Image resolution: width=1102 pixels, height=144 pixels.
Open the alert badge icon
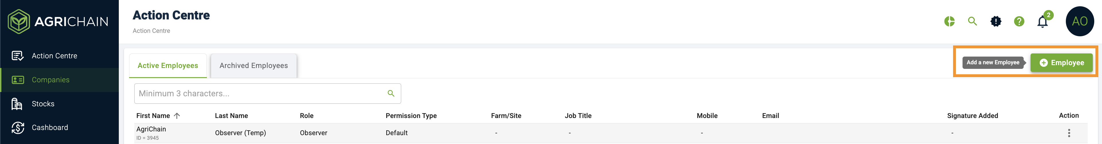click(996, 21)
